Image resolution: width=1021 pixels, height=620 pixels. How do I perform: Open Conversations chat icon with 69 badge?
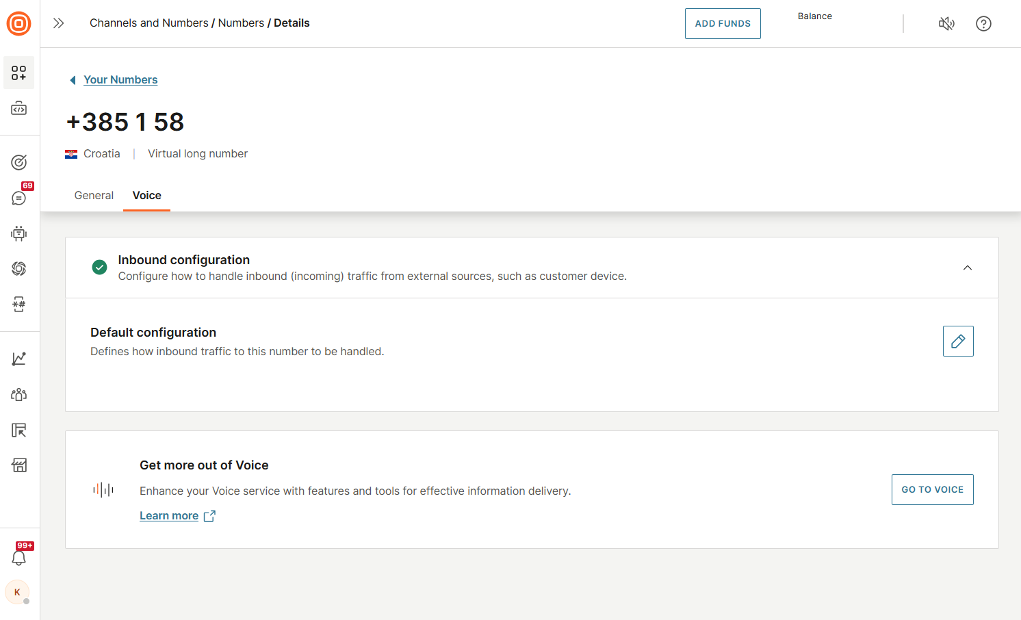click(19, 198)
